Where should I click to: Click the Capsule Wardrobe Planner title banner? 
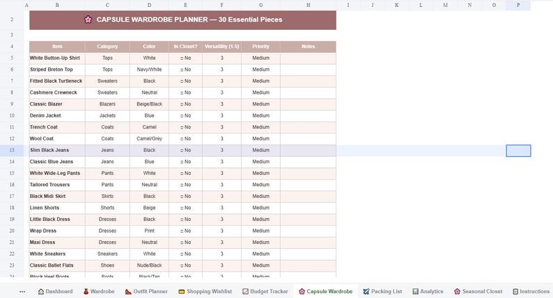(182, 20)
